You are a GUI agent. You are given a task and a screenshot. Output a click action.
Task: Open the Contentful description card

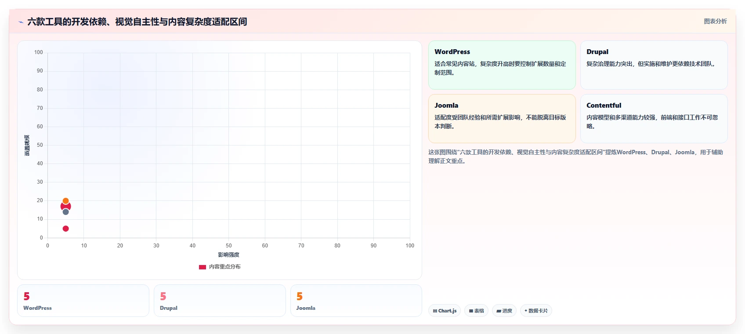[654, 119]
